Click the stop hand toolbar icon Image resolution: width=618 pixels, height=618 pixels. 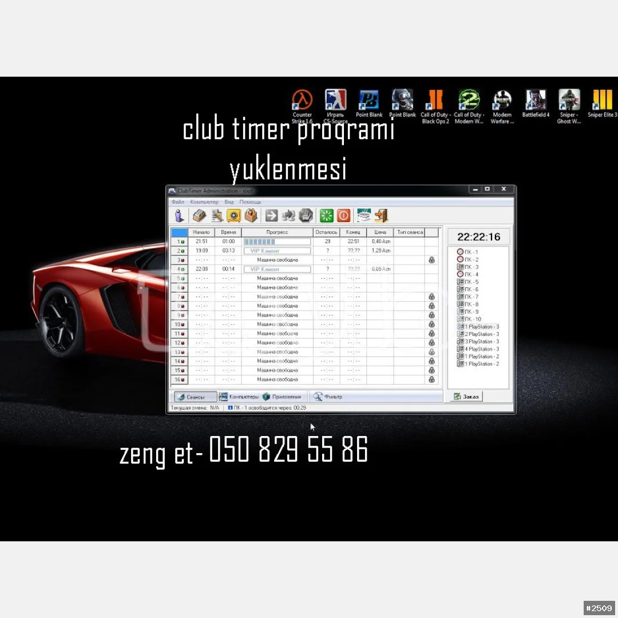click(x=306, y=216)
